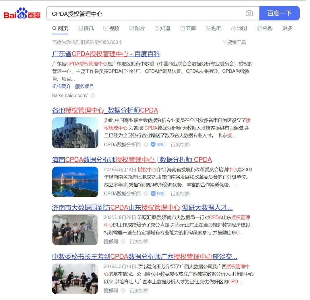Click the building thumbnail of 各地授权管理中心 result
Image resolution: width=310 pixels, height=300 pixels.
(75, 133)
